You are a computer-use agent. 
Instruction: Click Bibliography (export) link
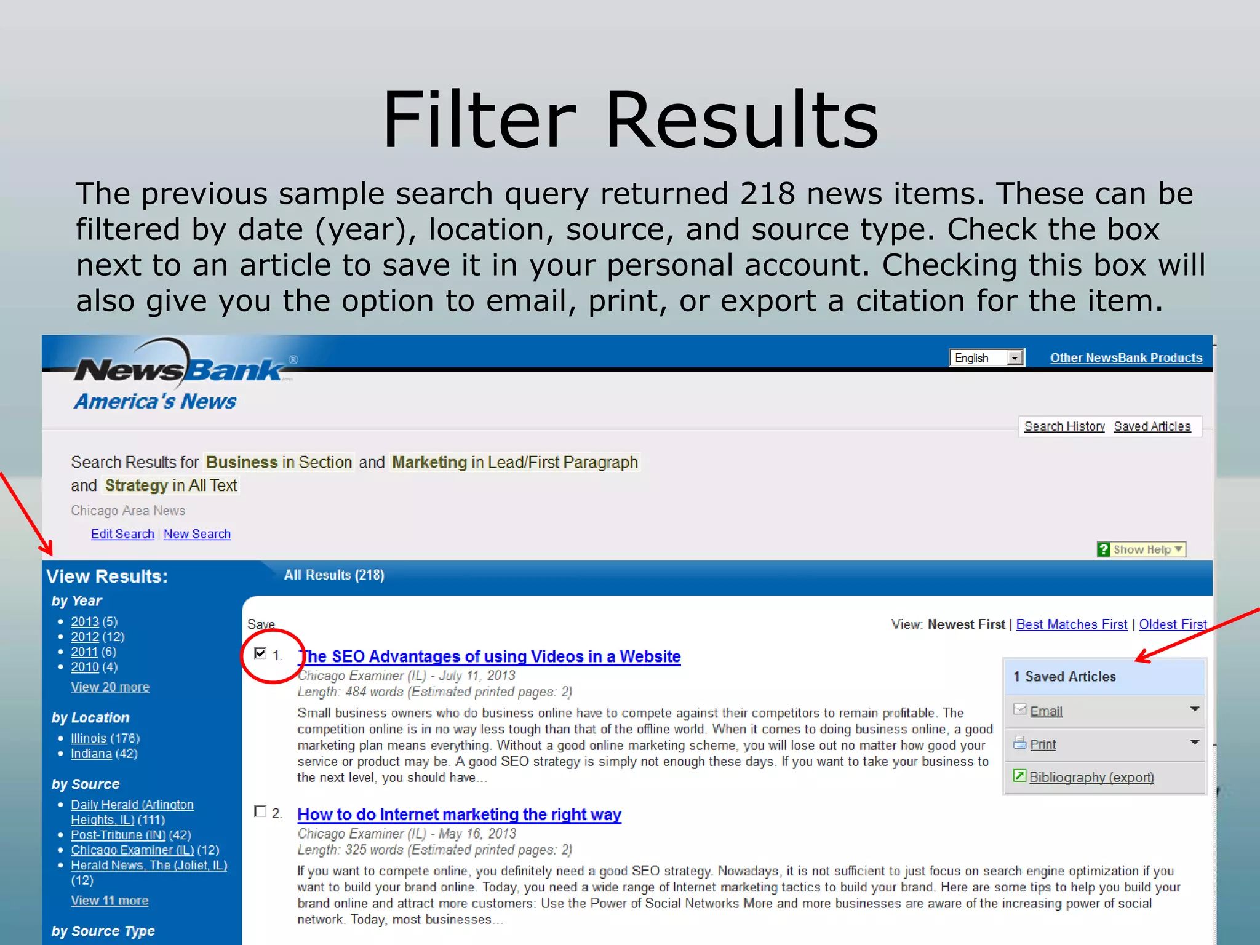coord(1091,777)
